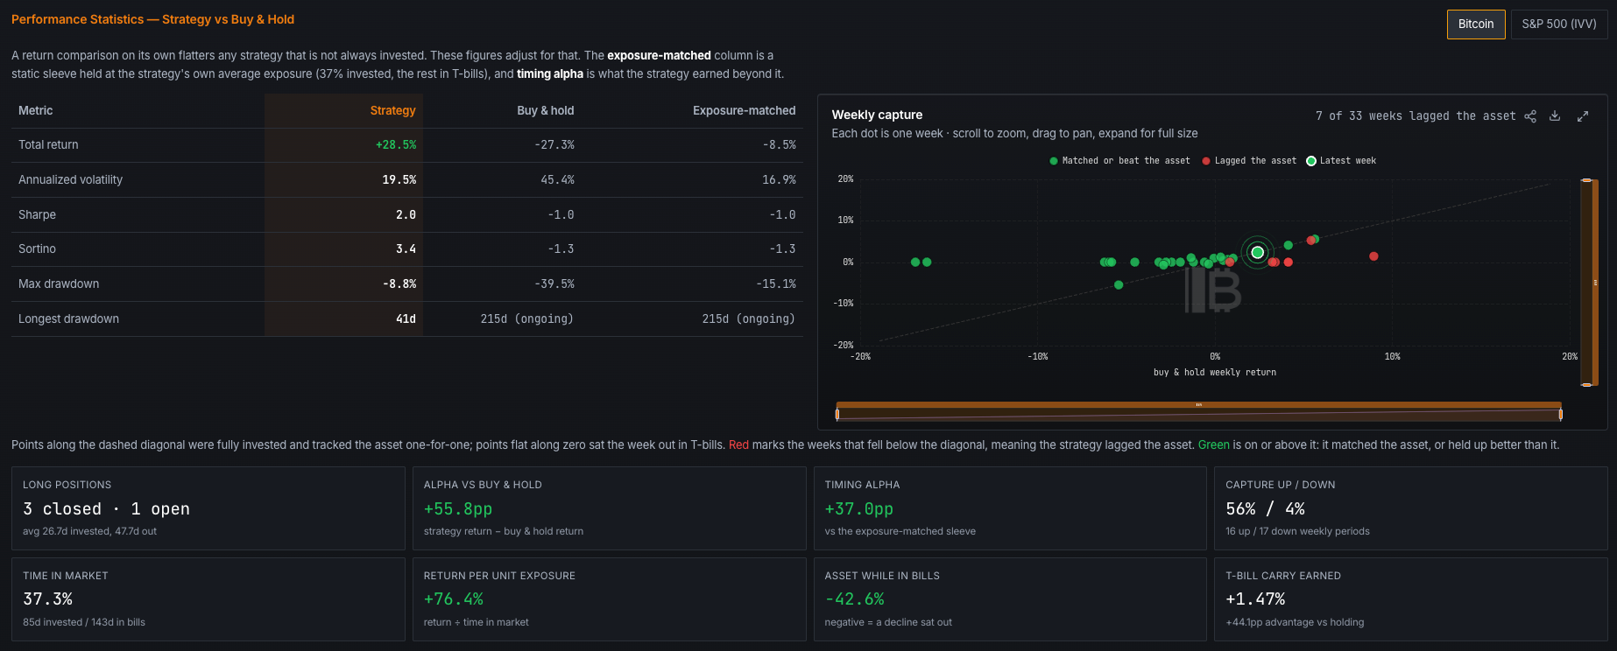Select Exposure-matched total return -8.5%
Image resolution: width=1617 pixels, height=651 pixels.
[x=780, y=145]
